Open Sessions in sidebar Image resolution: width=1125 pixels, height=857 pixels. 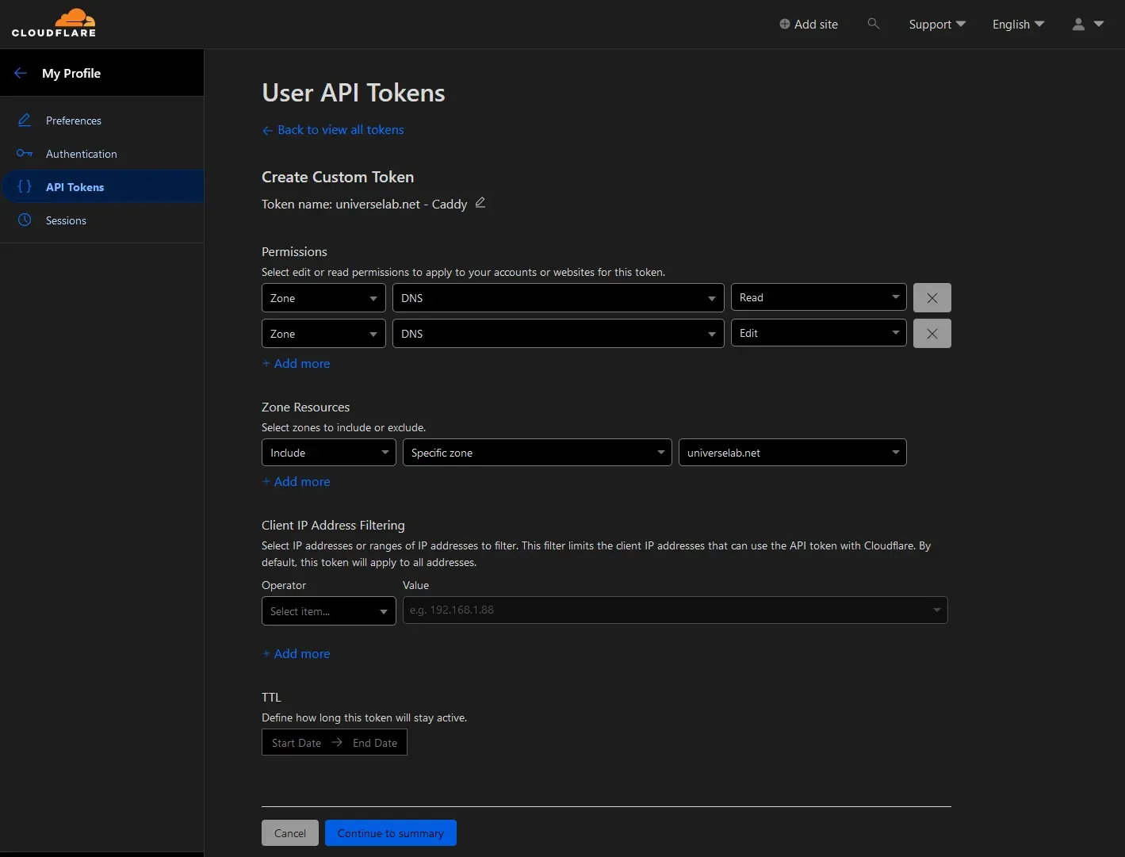(67, 220)
